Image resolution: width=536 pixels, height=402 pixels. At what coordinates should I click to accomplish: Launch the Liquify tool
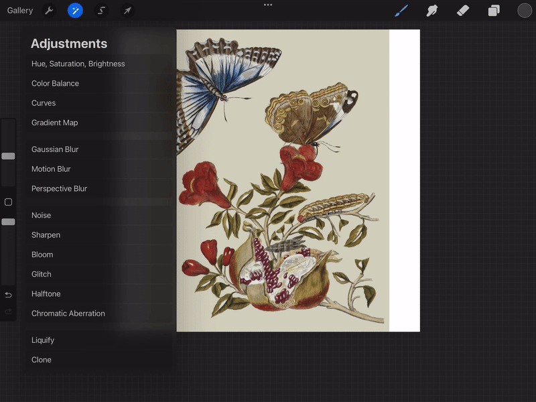pos(43,340)
